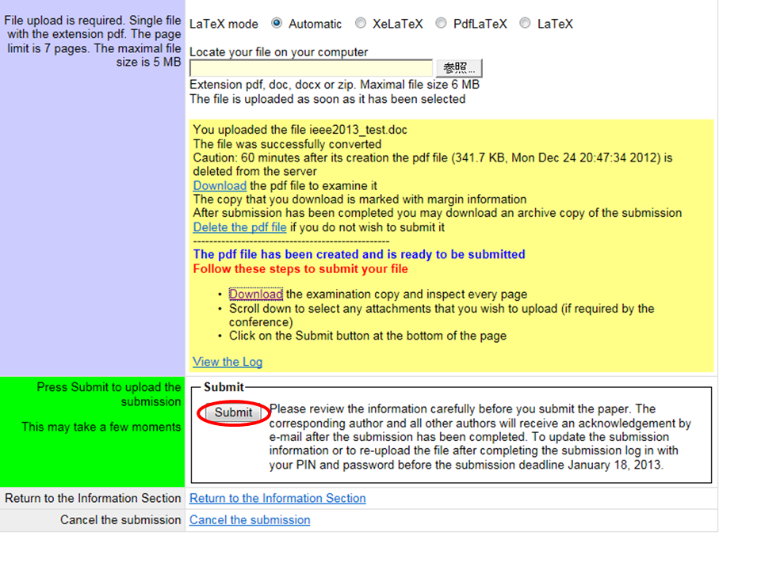Click the 'Press Submit to upload the submission' label
761x570 pixels.
click(x=109, y=394)
